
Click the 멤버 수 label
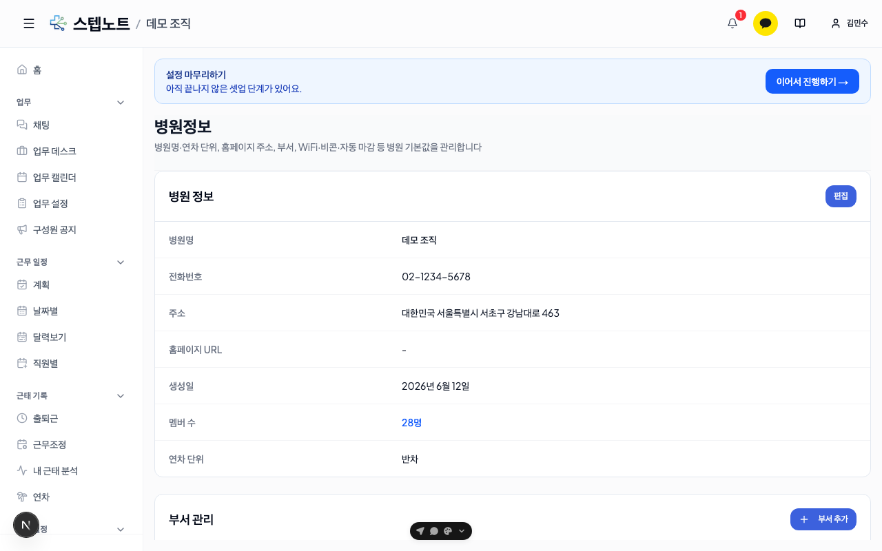click(182, 422)
